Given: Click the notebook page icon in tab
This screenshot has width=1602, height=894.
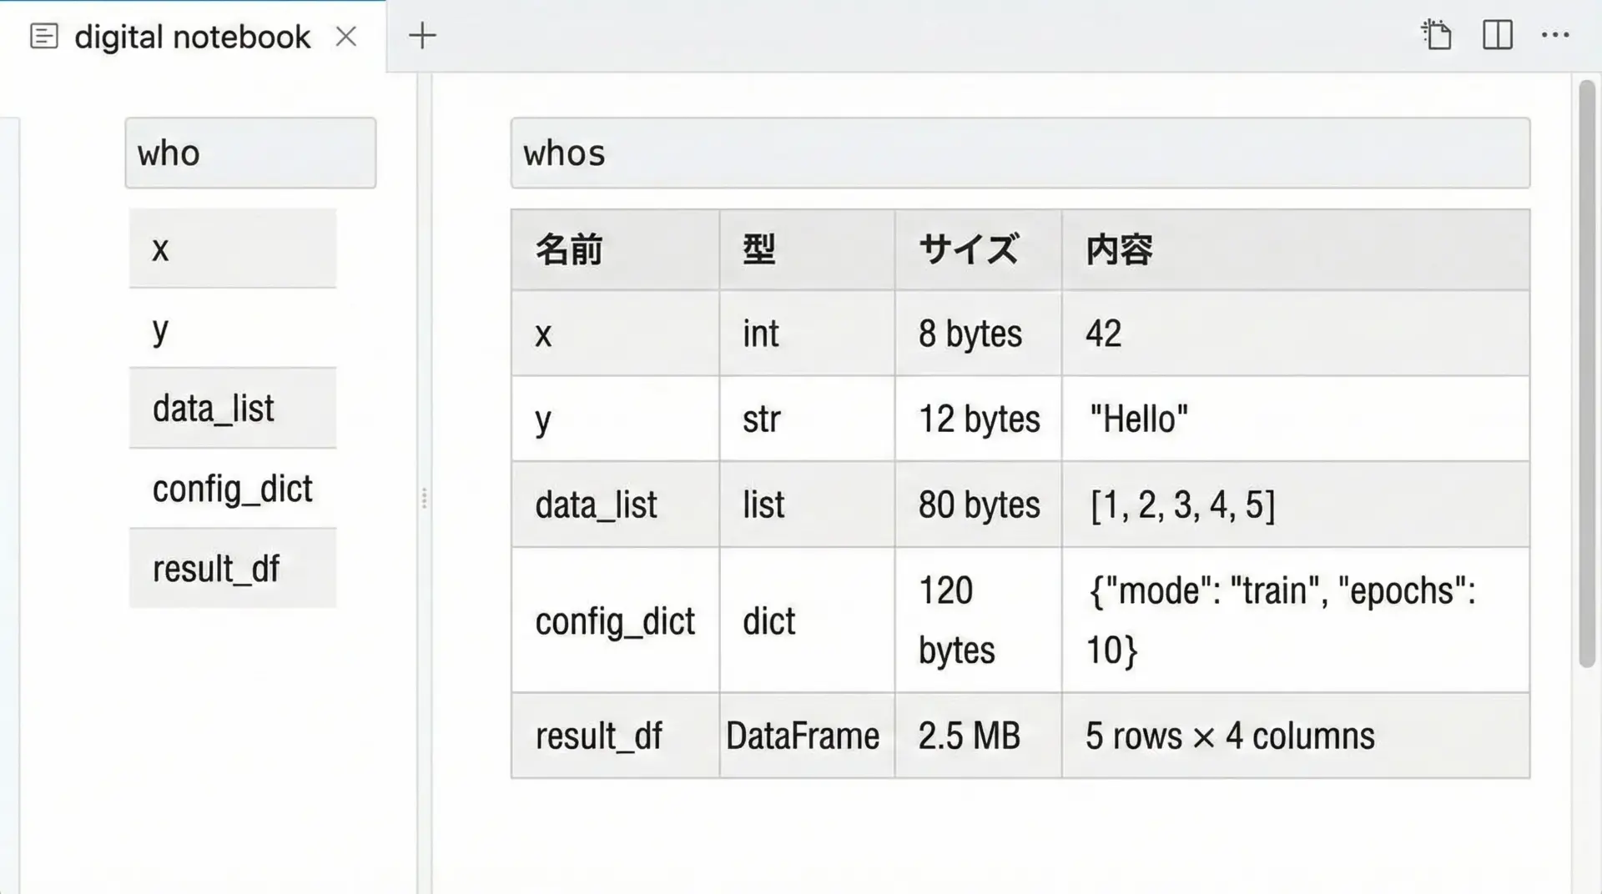Looking at the screenshot, I should [x=43, y=37].
